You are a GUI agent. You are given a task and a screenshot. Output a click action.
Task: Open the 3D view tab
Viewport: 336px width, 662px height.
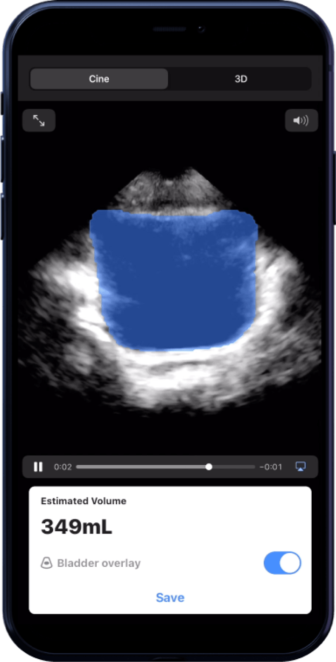(240, 79)
